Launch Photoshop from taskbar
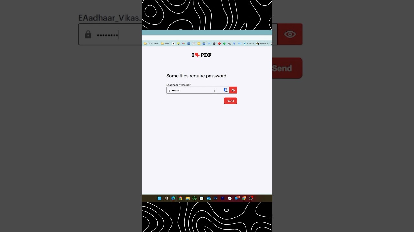This screenshot has height=232, width=414. coord(216,198)
